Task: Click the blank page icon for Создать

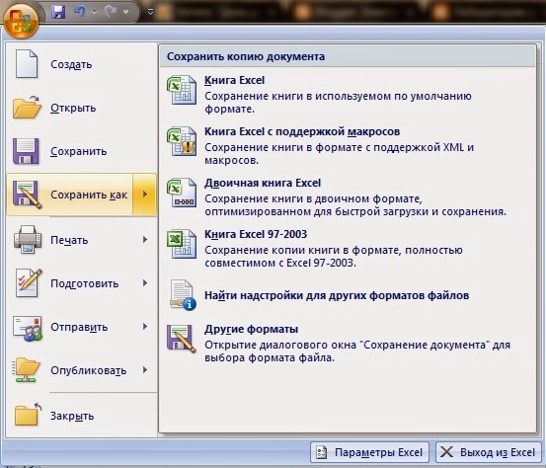Action: [27, 64]
